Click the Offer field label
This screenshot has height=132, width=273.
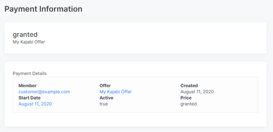tap(105, 86)
